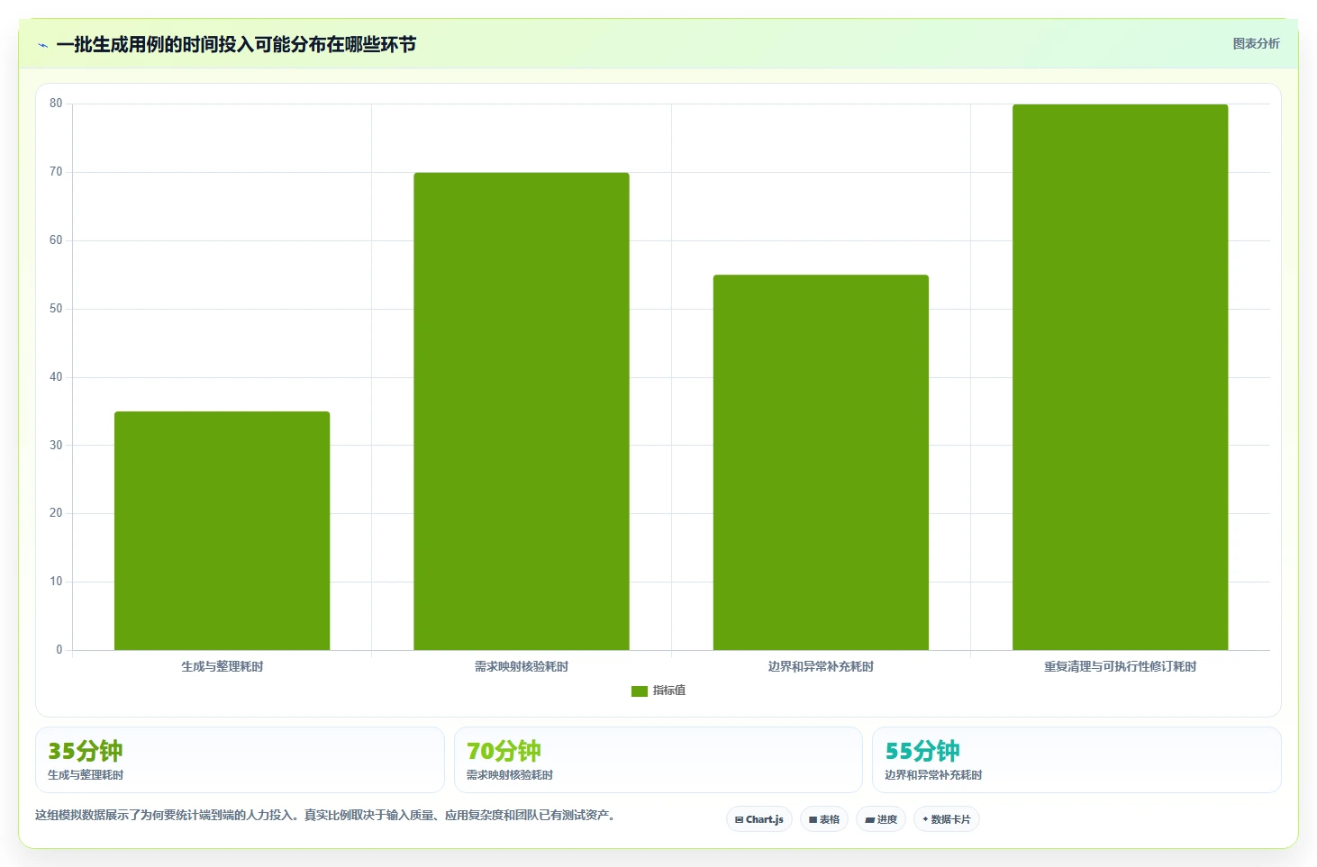The image size is (1317, 867).
Task: Click the 边界和异常补充耗时 bar in the chart
Action: pos(821,462)
